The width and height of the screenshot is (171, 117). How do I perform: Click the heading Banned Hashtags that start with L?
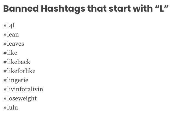(x=86, y=9)
